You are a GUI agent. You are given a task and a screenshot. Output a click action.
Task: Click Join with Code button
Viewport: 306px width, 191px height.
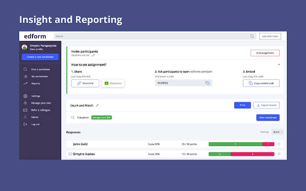[x=270, y=36]
